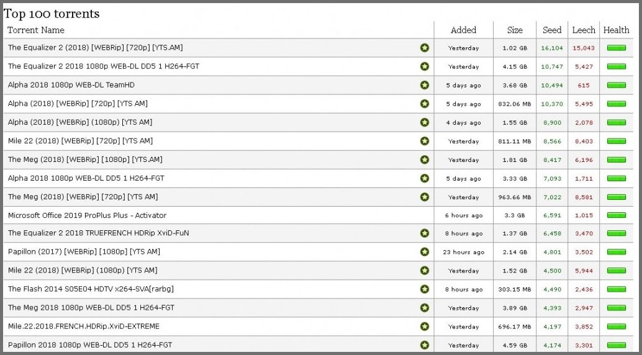642x355 pixels.
Task: Click health bar for Equalizer 2 720p row
Action: [x=616, y=48]
